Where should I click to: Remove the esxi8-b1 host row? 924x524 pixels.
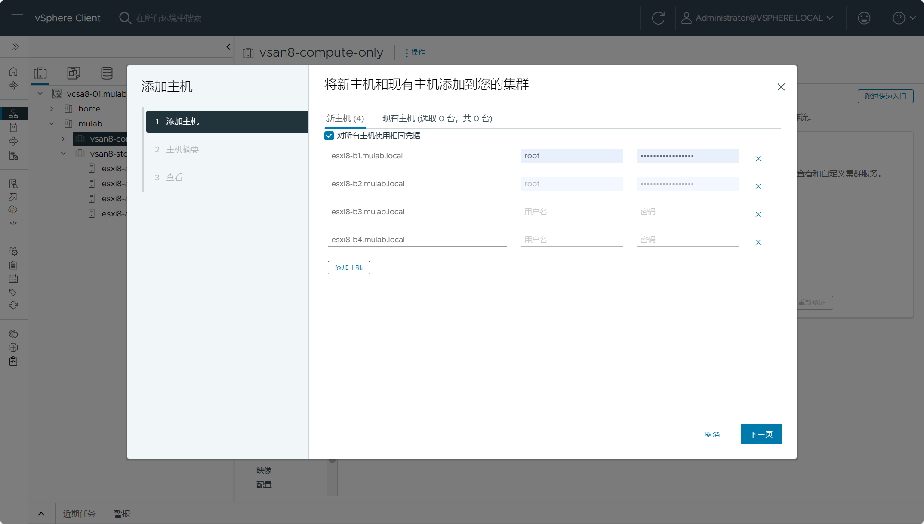(x=758, y=159)
